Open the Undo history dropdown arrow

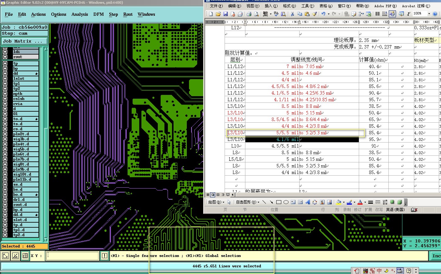[329, 14]
